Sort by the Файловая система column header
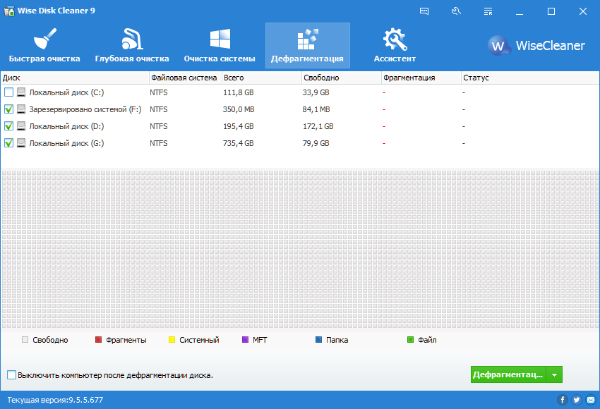This screenshot has height=409, width=600. tap(185, 78)
